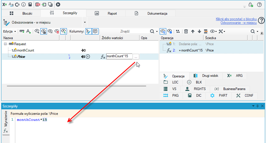This screenshot has width=266, height=143.
Task: Click the run (play) icon in the top toolbar
Action: click(58, 5)
